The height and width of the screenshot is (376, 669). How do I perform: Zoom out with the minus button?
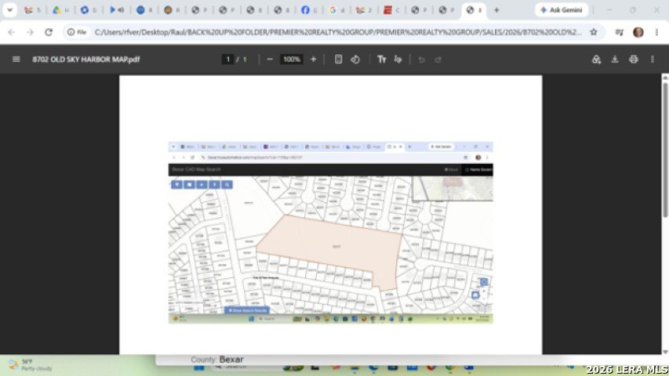(270, 60)
